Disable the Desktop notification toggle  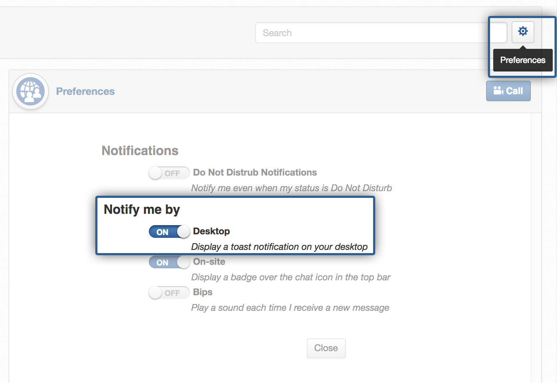point(169,231)
